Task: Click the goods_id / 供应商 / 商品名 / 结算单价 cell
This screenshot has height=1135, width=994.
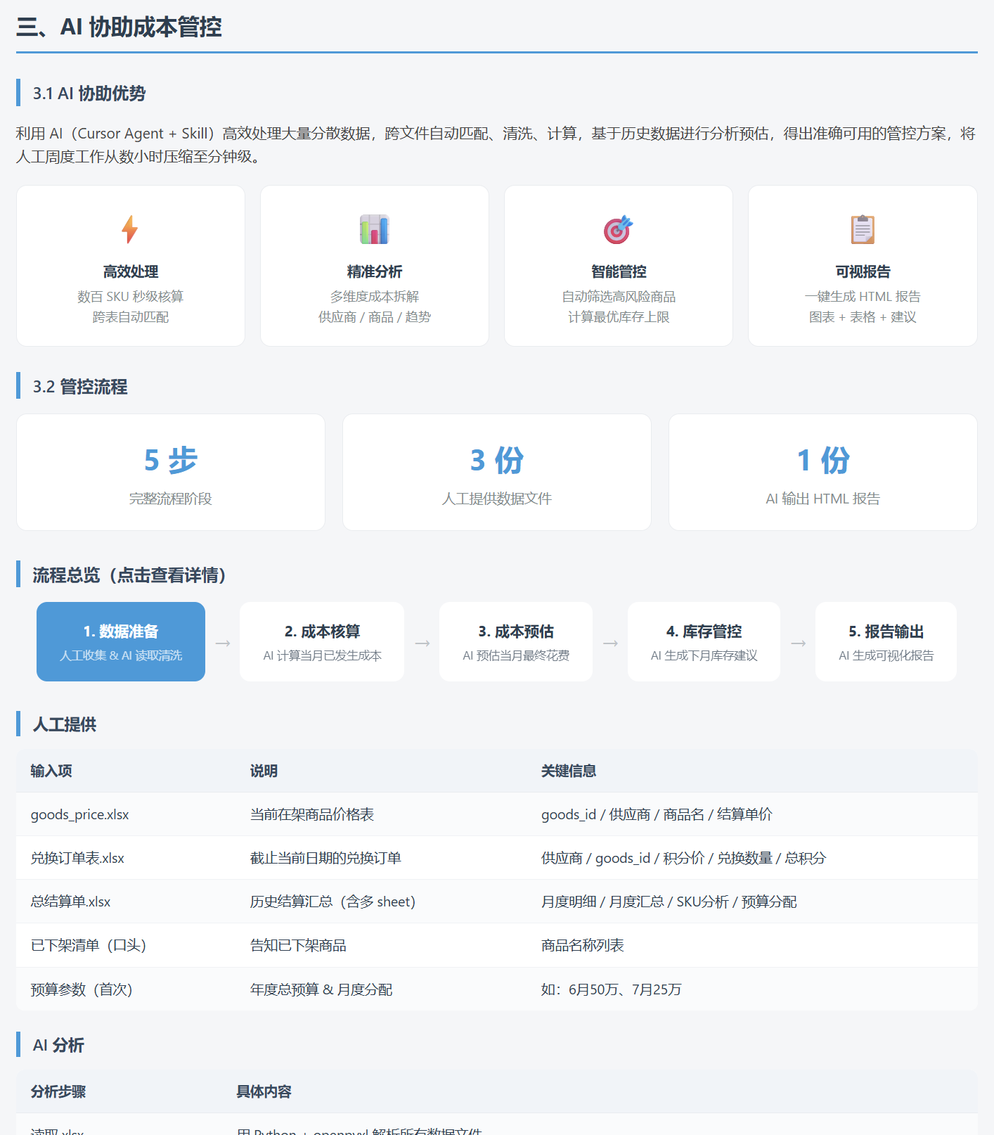Action: click(x=657, y=814)
